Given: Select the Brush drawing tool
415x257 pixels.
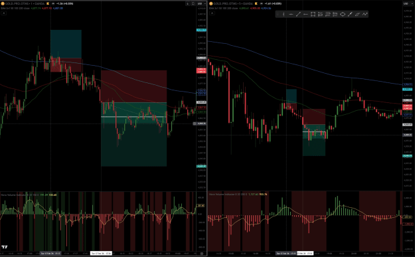Looking at the screenshot, I should click(x=350, y=15).
